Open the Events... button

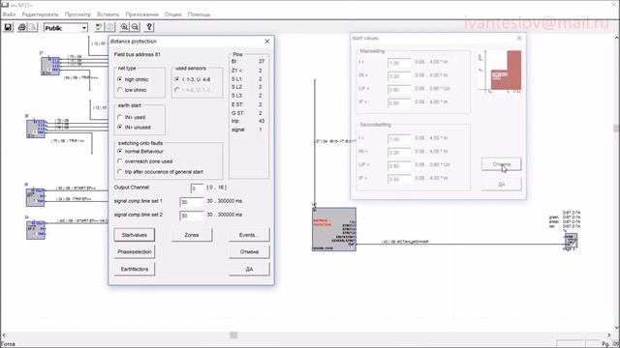[249, 235]
